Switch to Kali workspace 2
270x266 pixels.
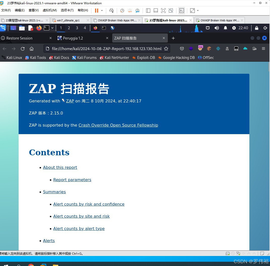point(69,28)
